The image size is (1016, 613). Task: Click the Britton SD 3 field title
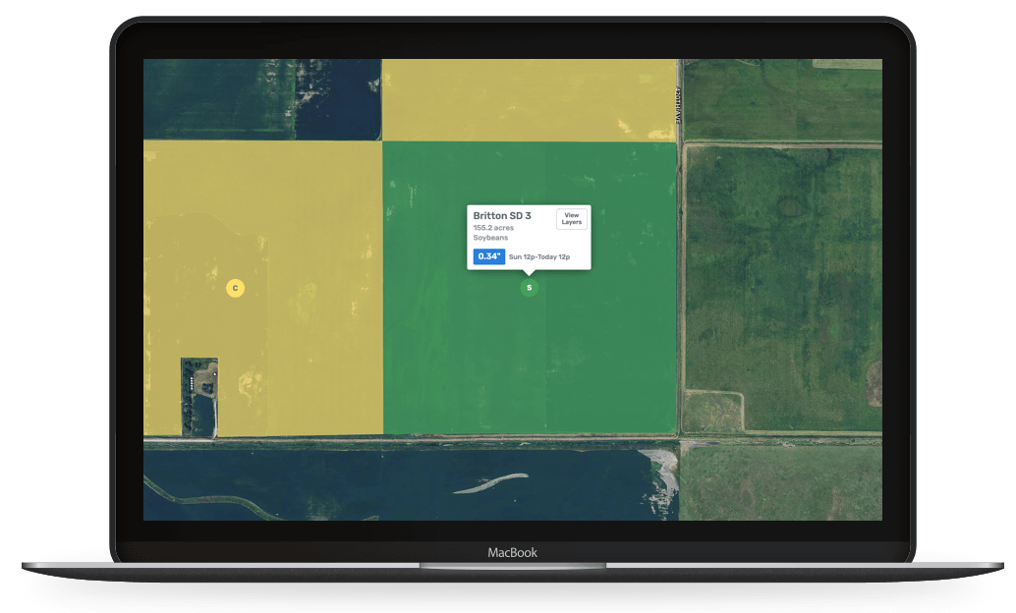[x=502, y=215]
